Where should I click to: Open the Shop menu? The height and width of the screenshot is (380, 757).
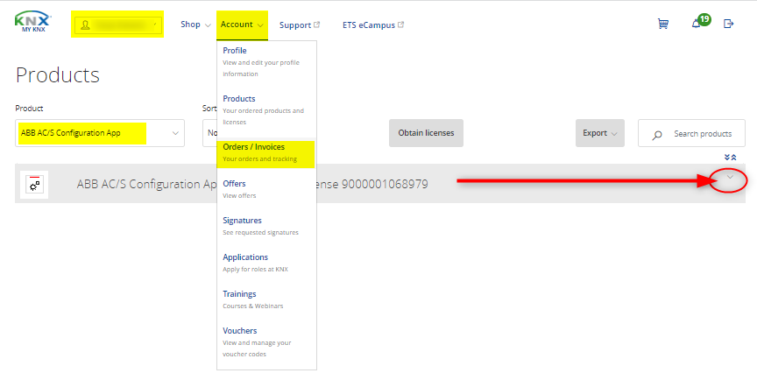[x=195, y=25]
